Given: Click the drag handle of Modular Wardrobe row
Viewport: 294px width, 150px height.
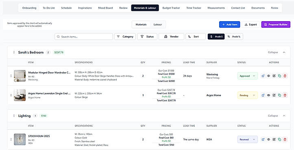Looking at the screenshot, I should point(11,76).
